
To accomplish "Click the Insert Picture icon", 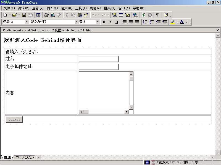I will (x=127, y=15).
